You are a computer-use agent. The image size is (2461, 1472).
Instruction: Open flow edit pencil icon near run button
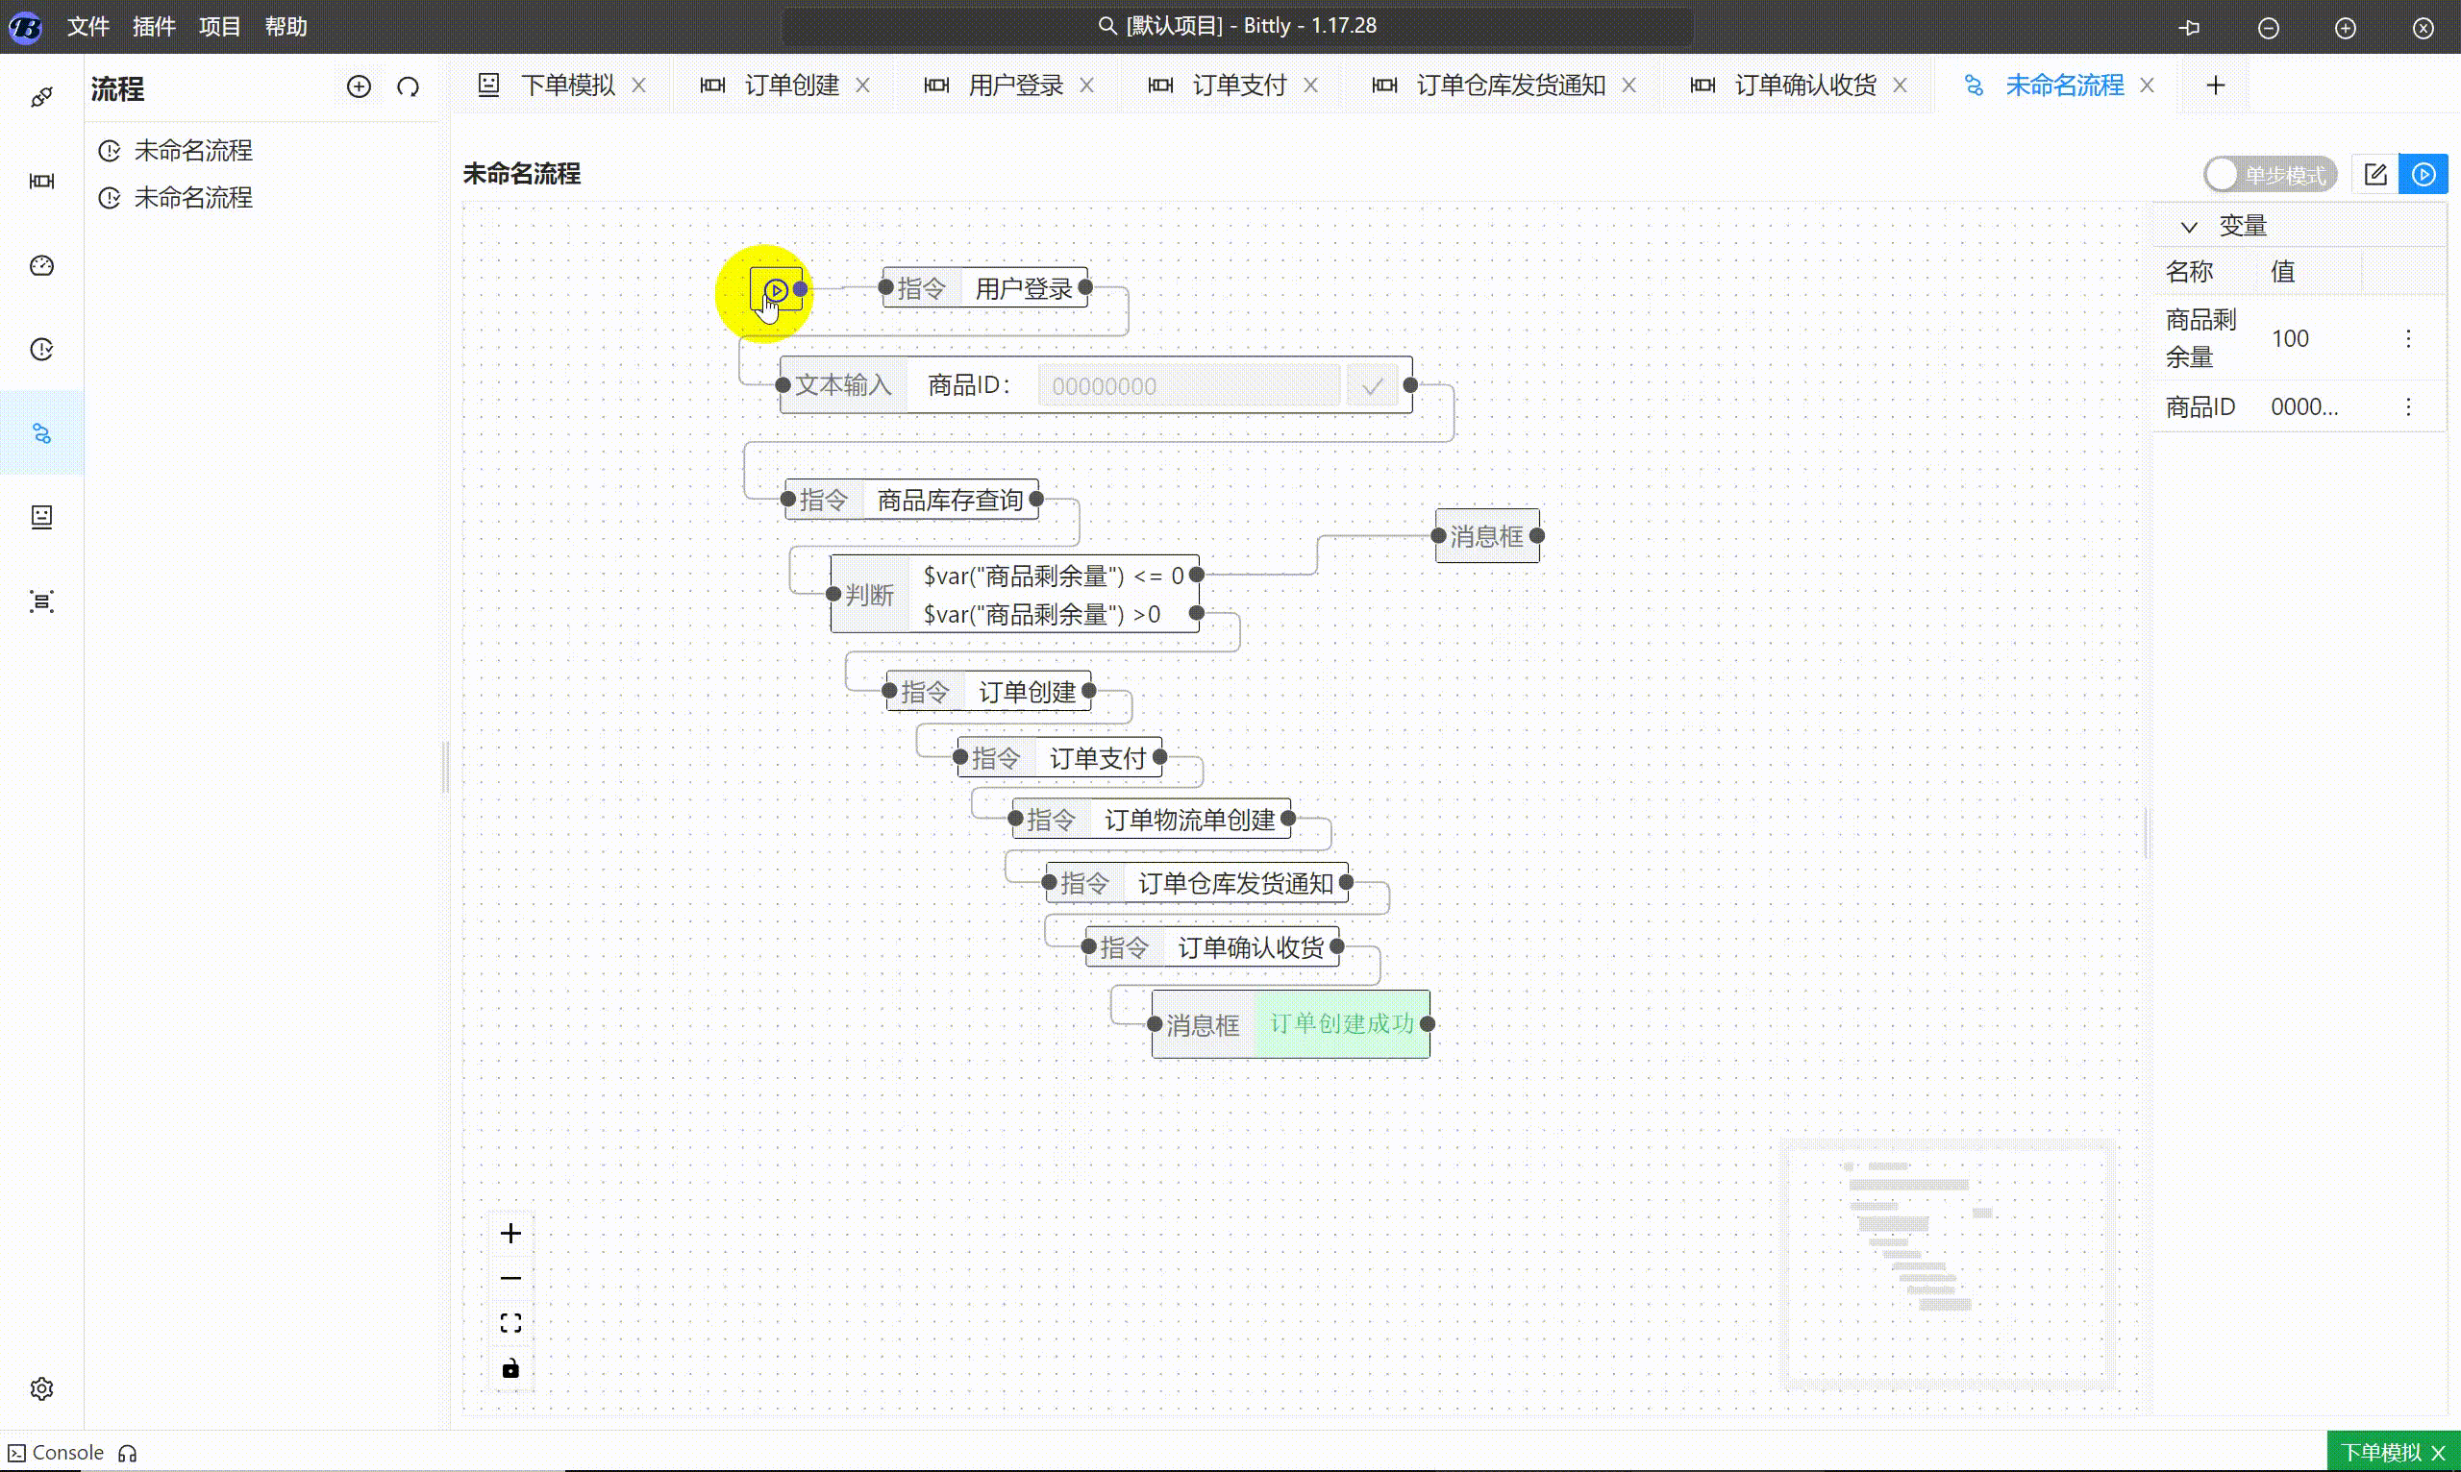[x=2375, y=174]
